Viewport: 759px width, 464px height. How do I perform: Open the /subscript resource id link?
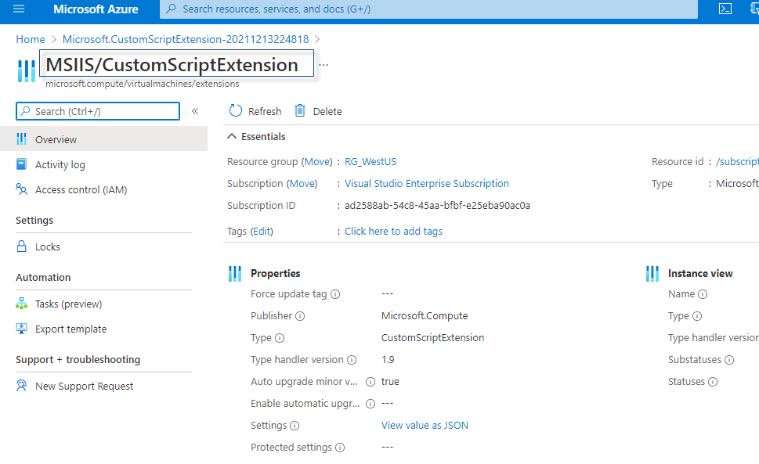point(737,161)
